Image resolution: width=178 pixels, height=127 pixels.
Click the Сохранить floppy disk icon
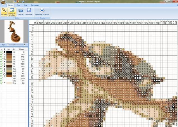29,10
